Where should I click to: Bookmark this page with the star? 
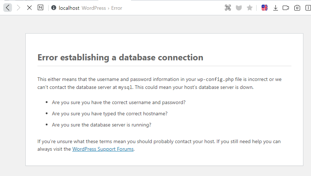250,8
